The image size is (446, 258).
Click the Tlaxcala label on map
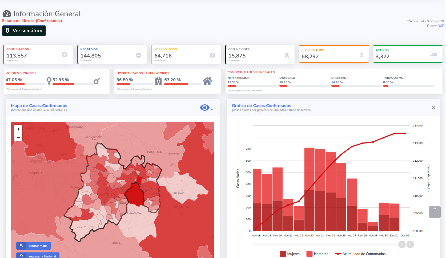(179, 193)
